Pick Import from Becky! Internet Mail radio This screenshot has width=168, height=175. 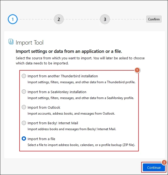(24, 123)
